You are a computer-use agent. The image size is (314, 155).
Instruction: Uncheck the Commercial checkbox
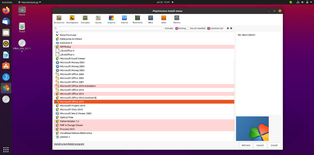pyautogui.click(x=209, y=29)
